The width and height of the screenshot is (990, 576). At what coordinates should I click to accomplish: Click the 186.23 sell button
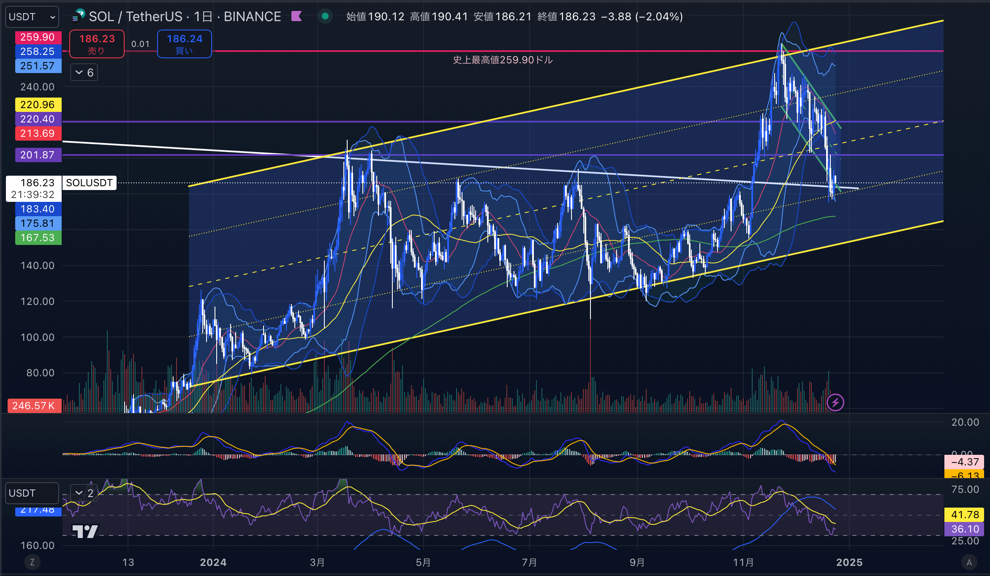click(x=97, y=44)
